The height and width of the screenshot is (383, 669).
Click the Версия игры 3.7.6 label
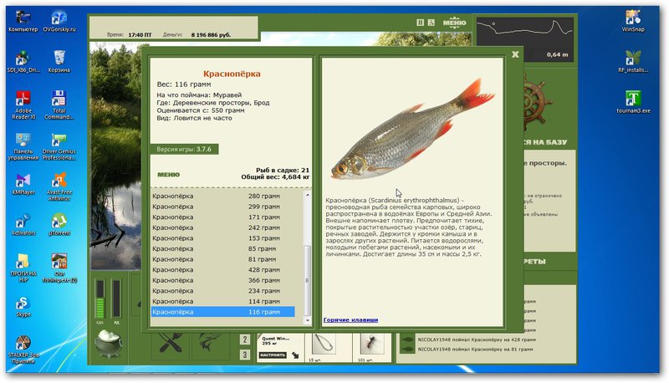(184, 150)
